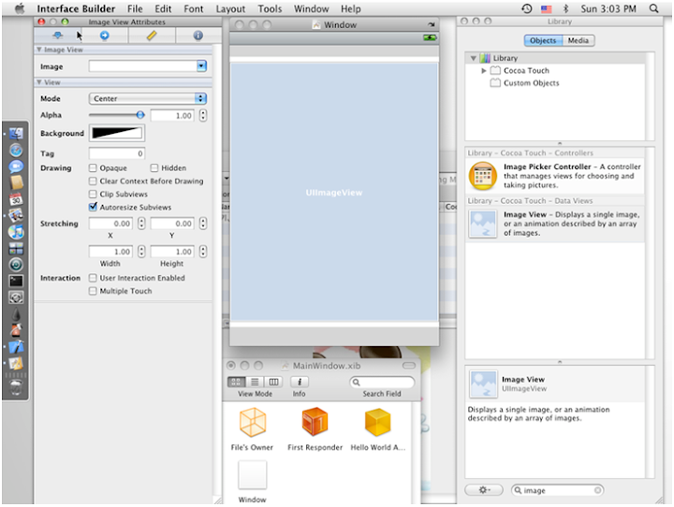Uncheck Autoresize Subviews
Screen dimensions: 674x507
pyautogui.click(x=93, y=207)
